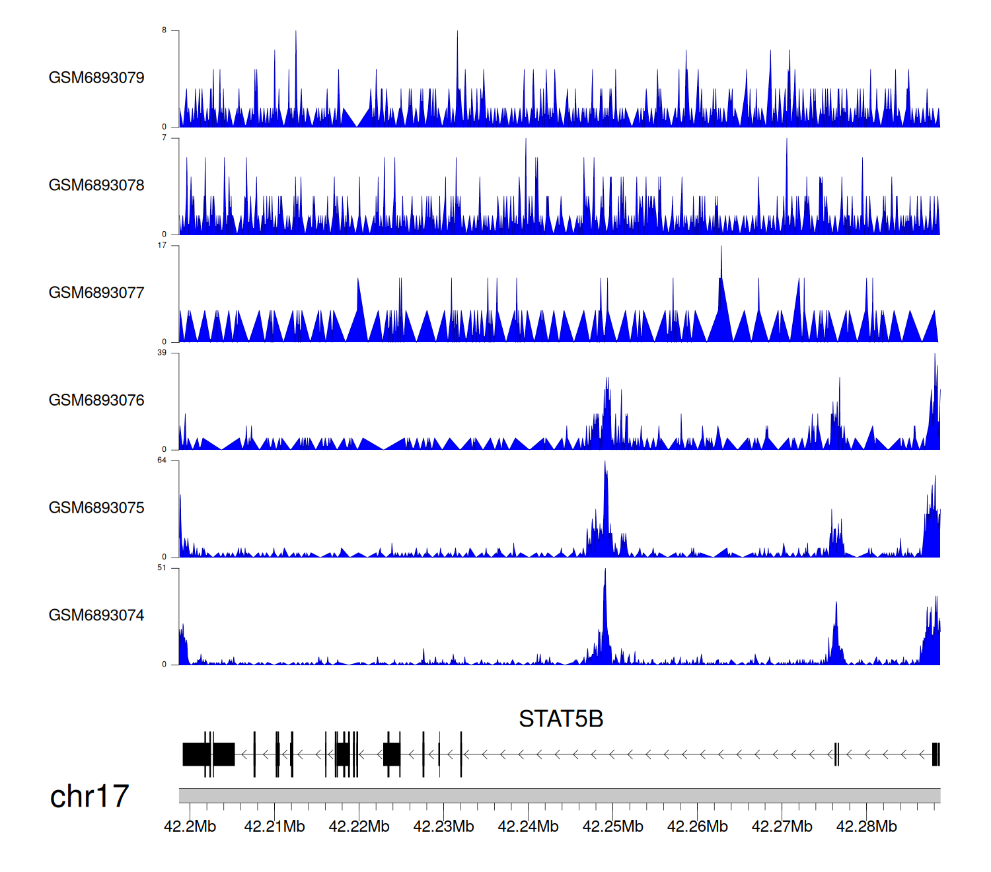Viewport: 991px width, 872px height.
Task: Select the GSM6893076 track label
Action: (96, 400)
